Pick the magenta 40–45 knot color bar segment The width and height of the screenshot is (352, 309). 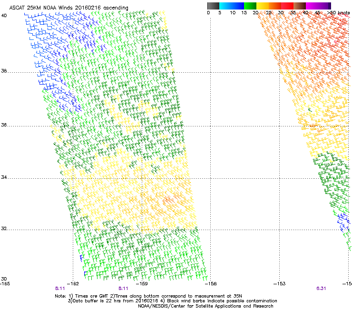pos(312,6)
